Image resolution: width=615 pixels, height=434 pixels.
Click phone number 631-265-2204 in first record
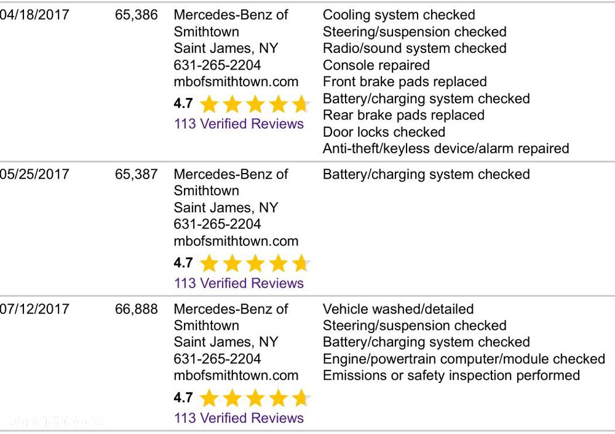point(217,65)
